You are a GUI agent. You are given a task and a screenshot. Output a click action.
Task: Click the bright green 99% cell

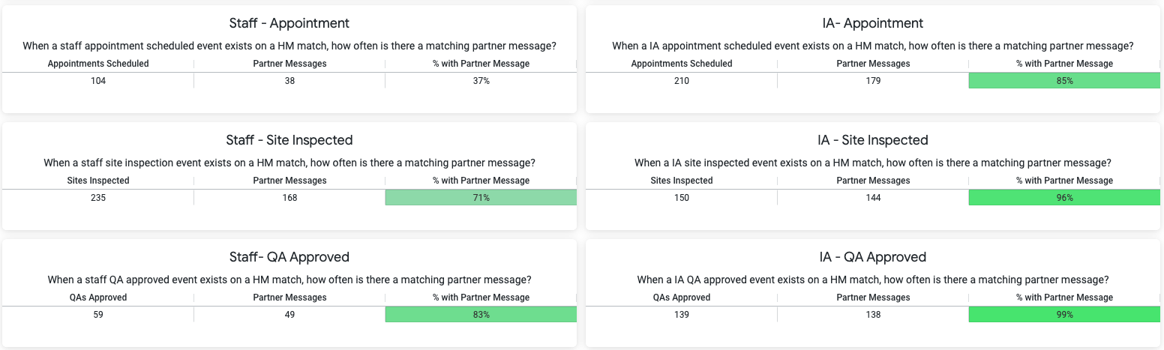pyautogui.click(x=1064, y=315)
